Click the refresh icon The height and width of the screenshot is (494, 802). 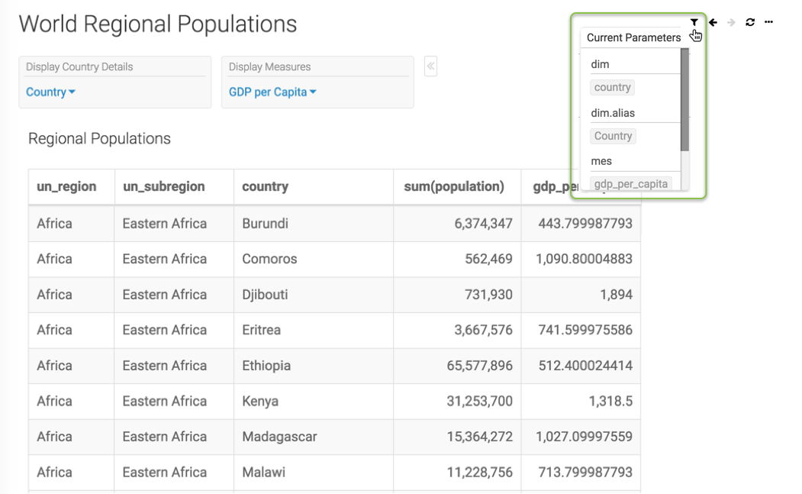point(750,22)
